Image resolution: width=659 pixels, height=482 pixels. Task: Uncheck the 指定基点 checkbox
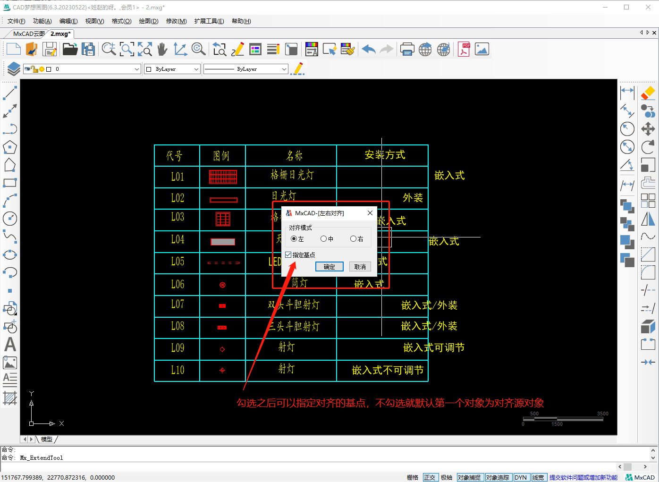288,255
